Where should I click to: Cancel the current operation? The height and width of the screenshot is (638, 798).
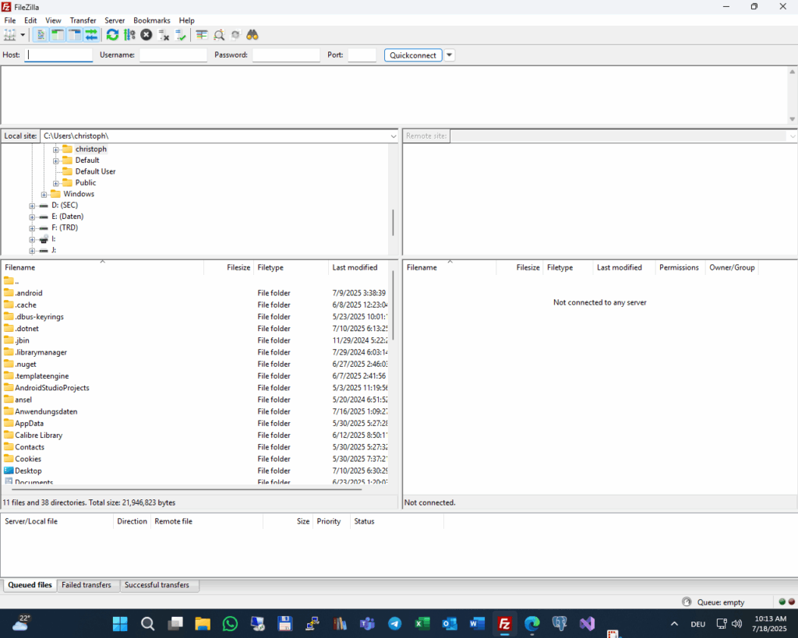pos(147,34)
